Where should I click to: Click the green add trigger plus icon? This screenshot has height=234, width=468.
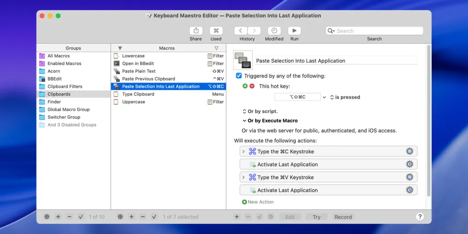245,86
